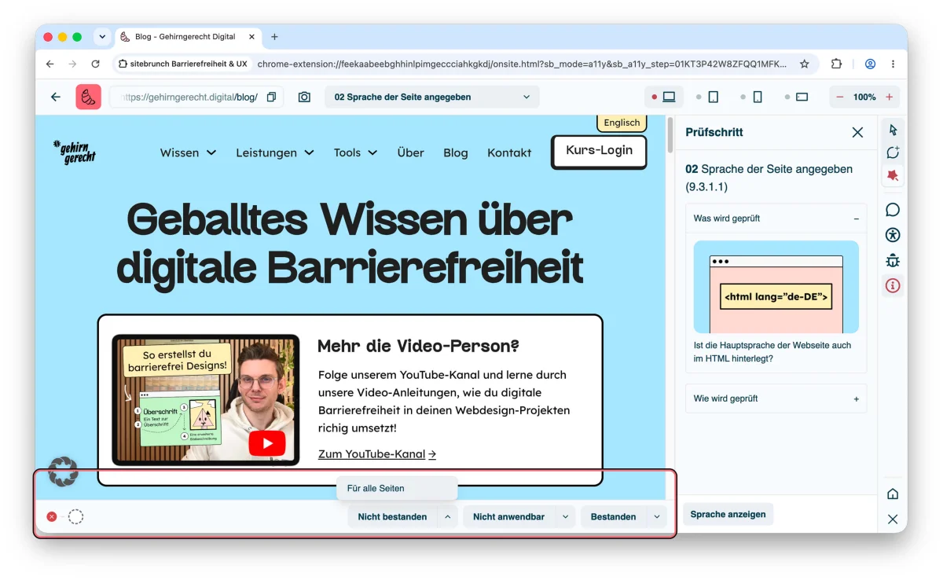Copy the page URL with copy icon
This screenshot has height=580, width=943.
271,97
